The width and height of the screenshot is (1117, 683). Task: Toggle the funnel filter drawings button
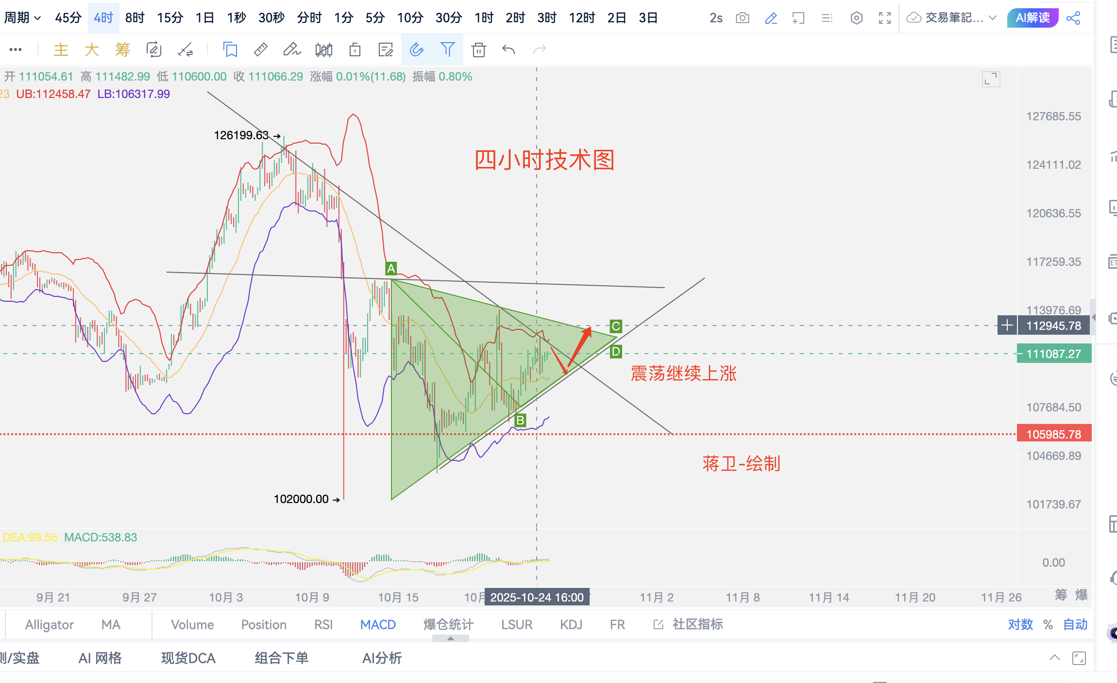pos(447,49)
